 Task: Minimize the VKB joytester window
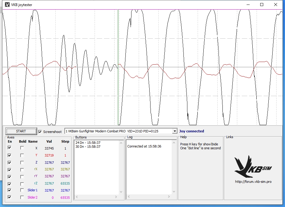pyautogui.click(x=248, y=5)
